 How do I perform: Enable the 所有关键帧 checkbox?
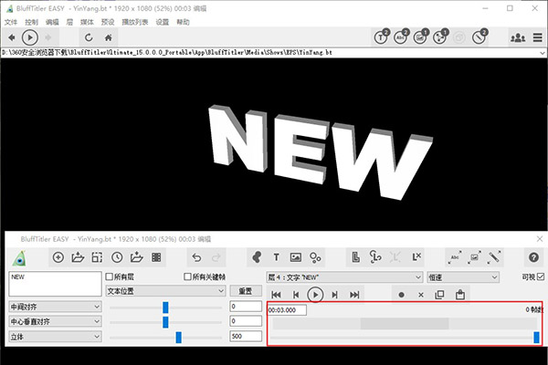click(x=188, y=276)
